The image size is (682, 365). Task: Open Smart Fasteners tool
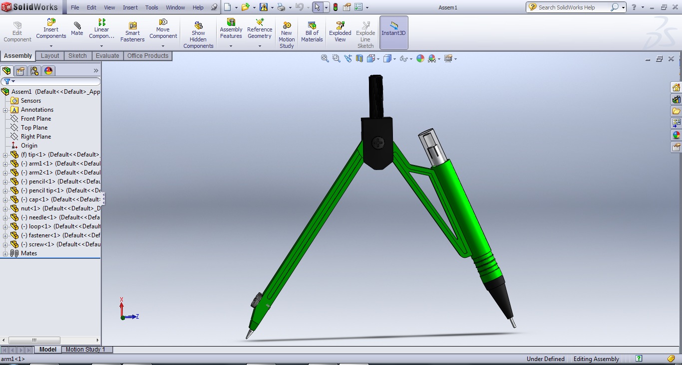tap(132, 32)
